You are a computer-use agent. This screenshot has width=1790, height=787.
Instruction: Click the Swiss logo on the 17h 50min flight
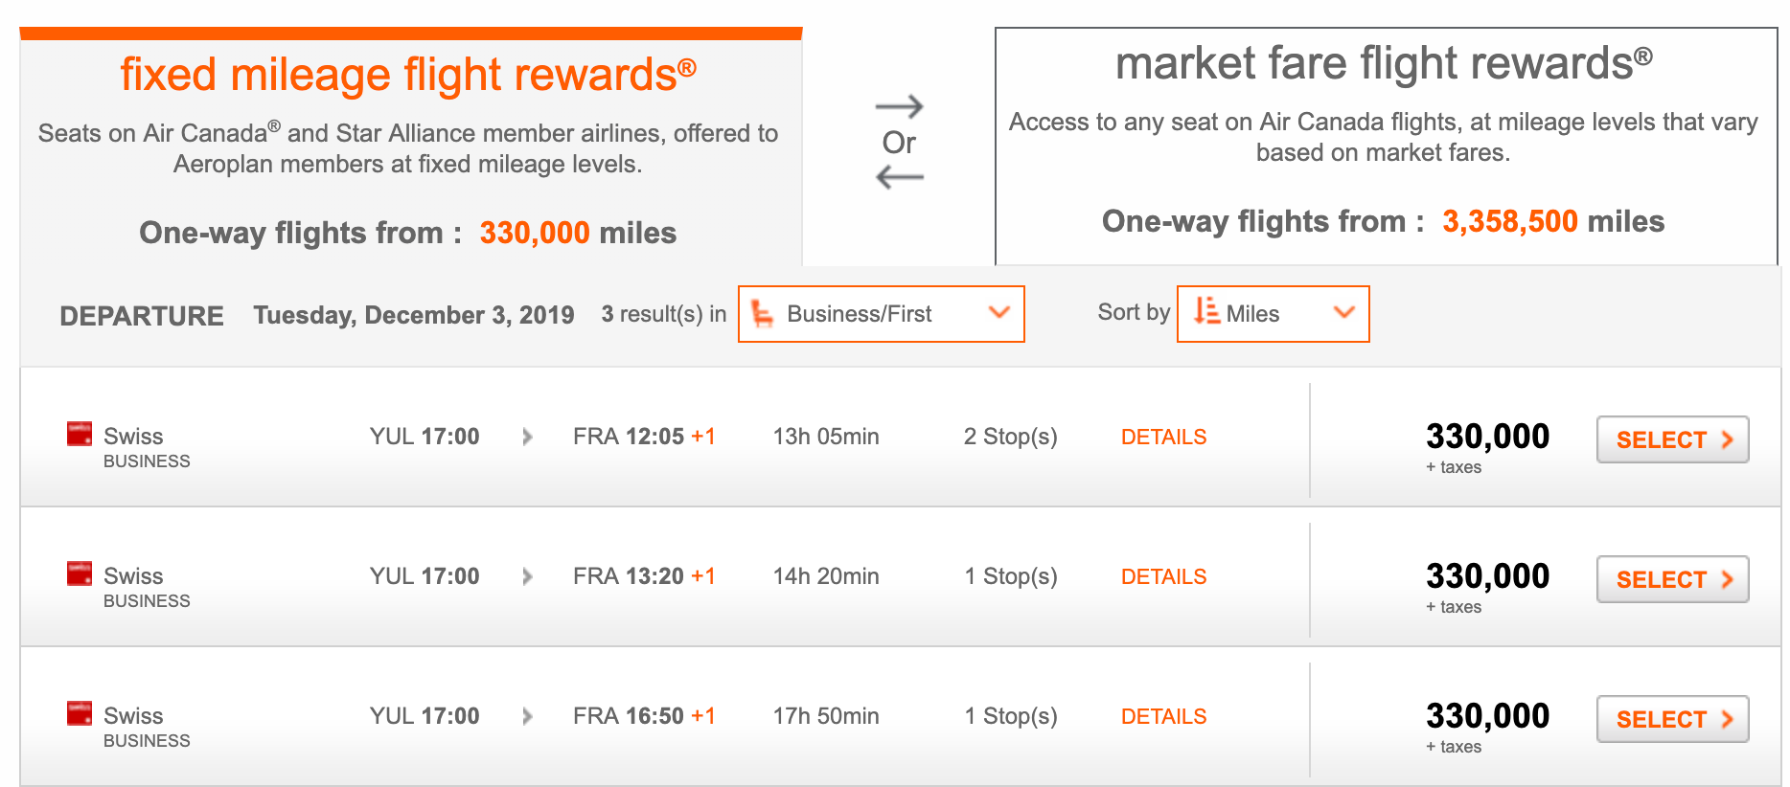[80, 713]
